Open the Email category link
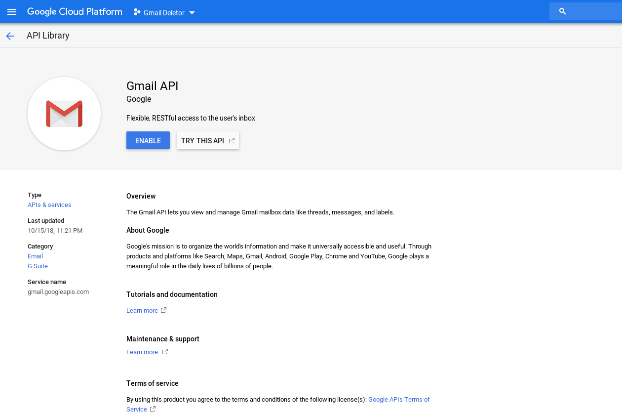This screenshot has width=622, height=414. [35, 256]
